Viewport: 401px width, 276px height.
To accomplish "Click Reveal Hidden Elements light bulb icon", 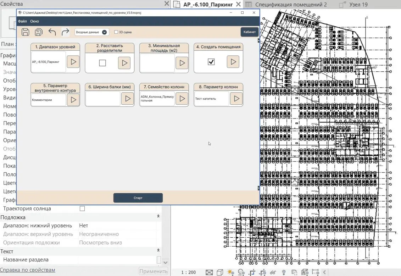I will (x=284, y=272).
